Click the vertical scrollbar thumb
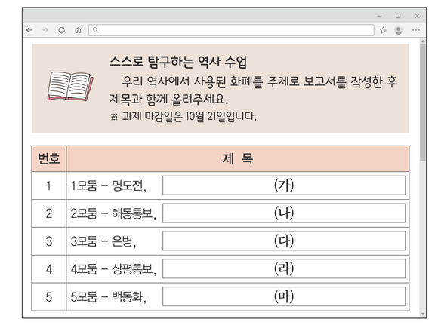The width and height of the screenshot is (435, 325). pyautogui.click(x=423, y=102)
